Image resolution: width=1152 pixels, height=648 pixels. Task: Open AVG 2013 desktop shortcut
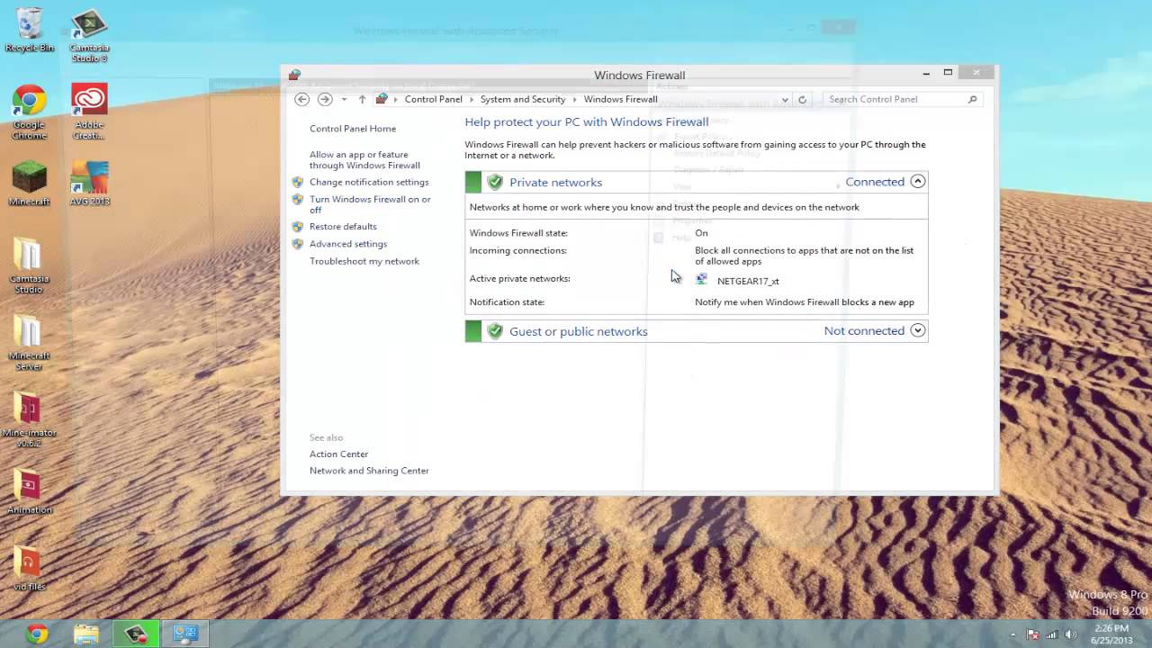click(89, 184)
